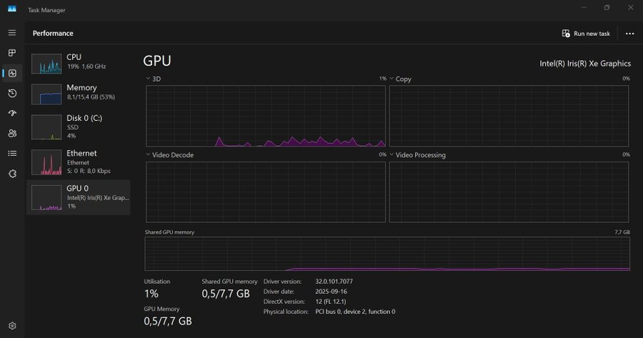Viewport: 643px width, 338px height.
Task: Select Disk 0 (C:) resource
Action: point(78,126)
